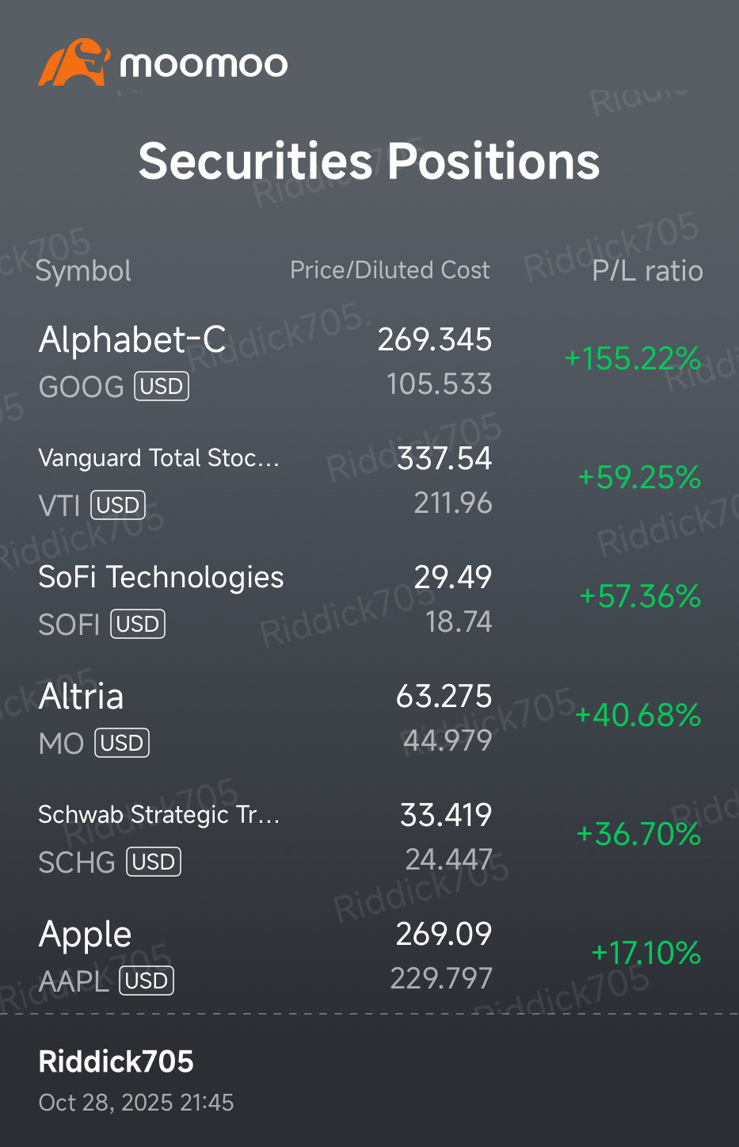This screenshot has width=739, height=1147.
Task: Click the +155.22% P/L ratio value
Action: click(632, 358)
